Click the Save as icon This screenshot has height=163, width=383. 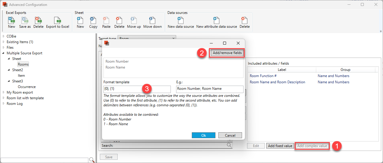coord(25,21)
